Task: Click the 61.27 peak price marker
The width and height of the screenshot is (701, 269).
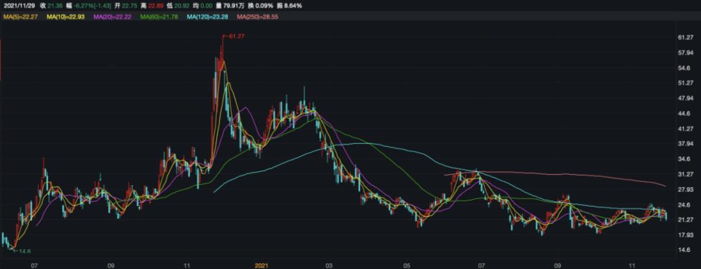Action: pyautogui.click(x=235, y=36)
